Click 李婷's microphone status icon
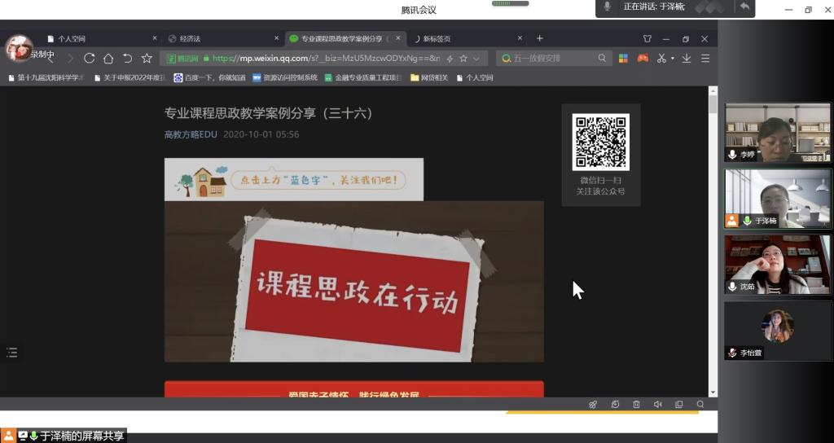This screenshot has width=834, height=443. pos(732,155)
